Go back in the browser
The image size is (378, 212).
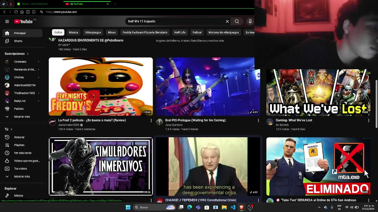tap(4, 12)
